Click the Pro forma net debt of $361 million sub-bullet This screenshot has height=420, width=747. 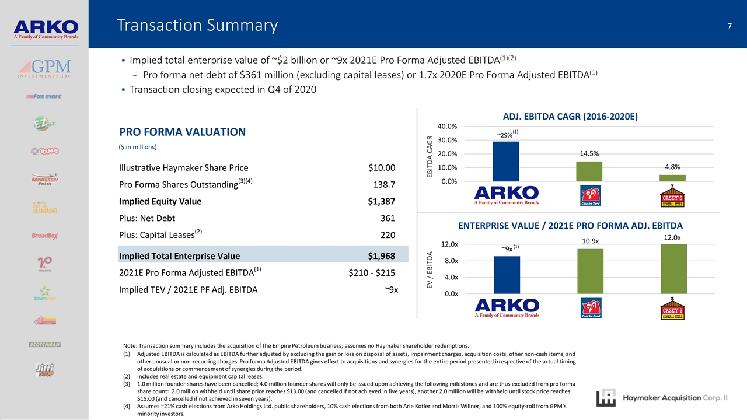[x=371, y=73]
